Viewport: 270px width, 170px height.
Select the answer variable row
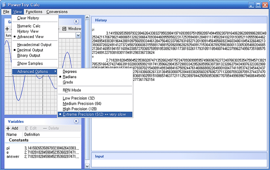coord(43,157)
